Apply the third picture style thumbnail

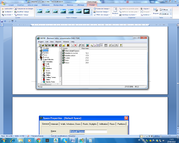click(55, 11)
